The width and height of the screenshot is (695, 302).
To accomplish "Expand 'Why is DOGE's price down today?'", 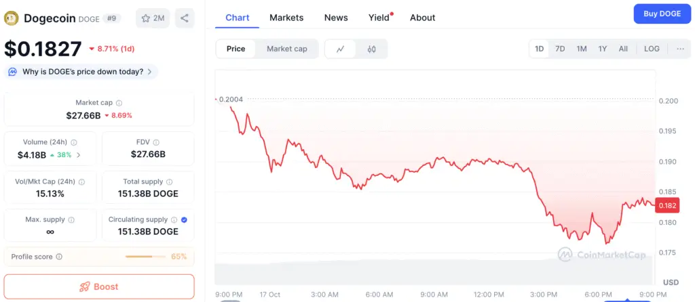I will (x=81, y=72).
